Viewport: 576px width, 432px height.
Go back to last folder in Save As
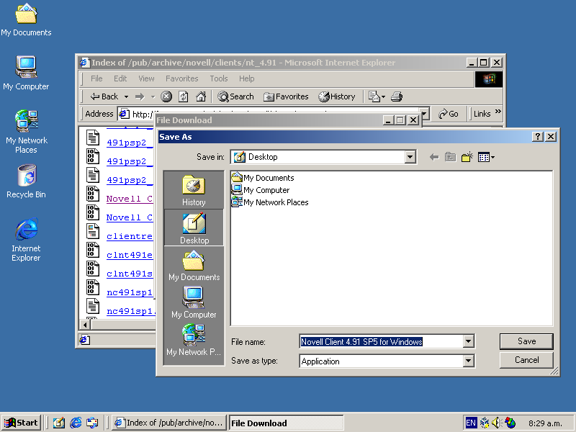[x=434, y=158]
